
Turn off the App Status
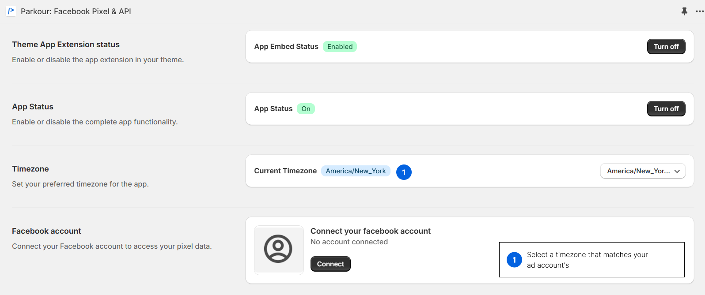tap(666, 109)
